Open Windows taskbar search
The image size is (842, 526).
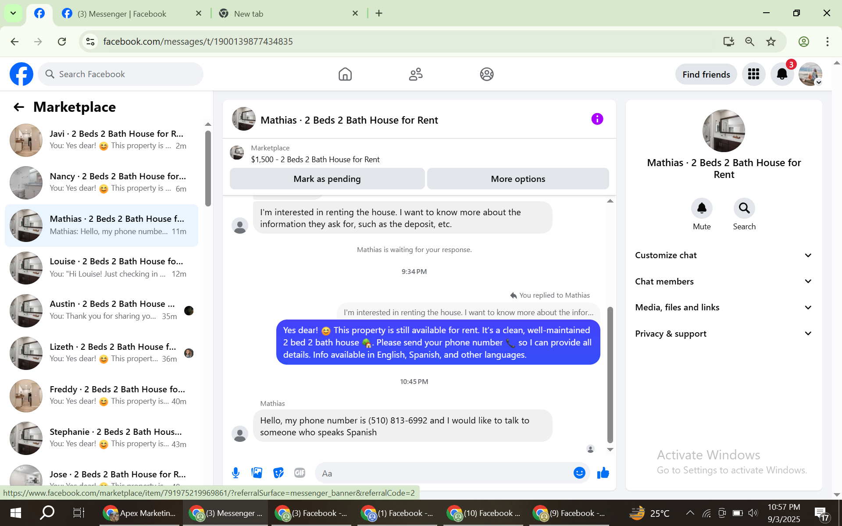pos(47,513)
